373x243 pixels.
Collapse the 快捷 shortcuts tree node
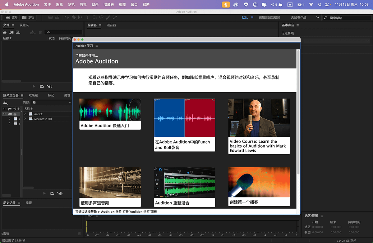click(4, 109)
